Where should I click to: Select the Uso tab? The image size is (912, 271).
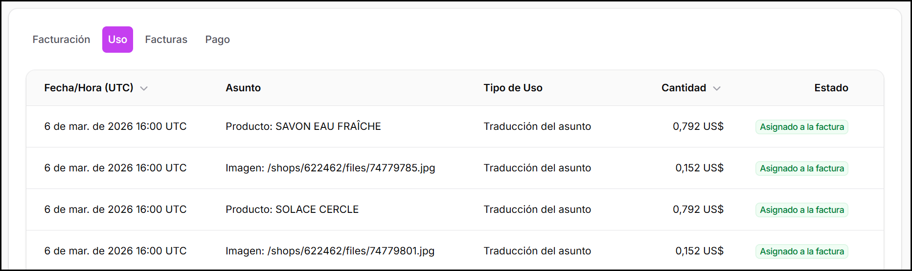(117, 40)
